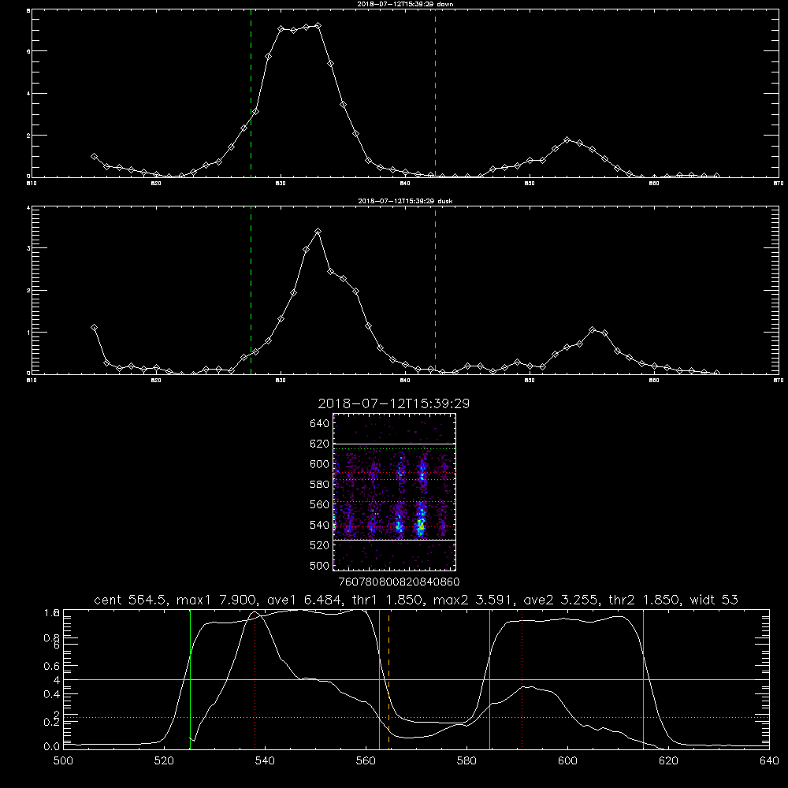Select the 'ave2 3.255' value
The width and height of the screenshot is (788, 788).
tap(562, 600)
